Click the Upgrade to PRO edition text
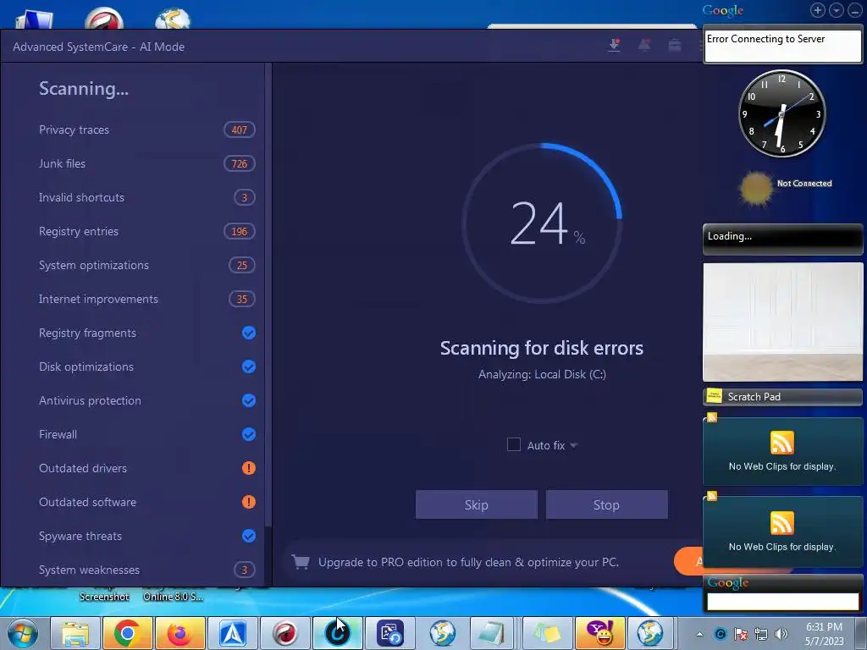This screenshot has height=650, width=867. point(468,562)
